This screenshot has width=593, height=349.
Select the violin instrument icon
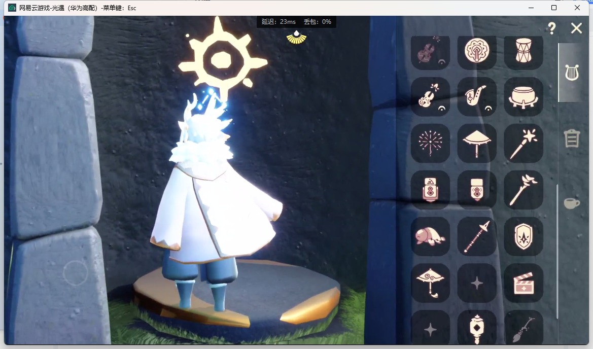pyautogui.click(x=430, y=96)
